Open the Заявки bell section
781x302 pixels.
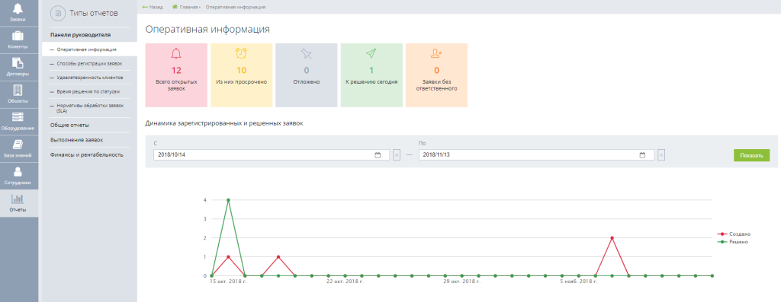(x=19, y=13)
